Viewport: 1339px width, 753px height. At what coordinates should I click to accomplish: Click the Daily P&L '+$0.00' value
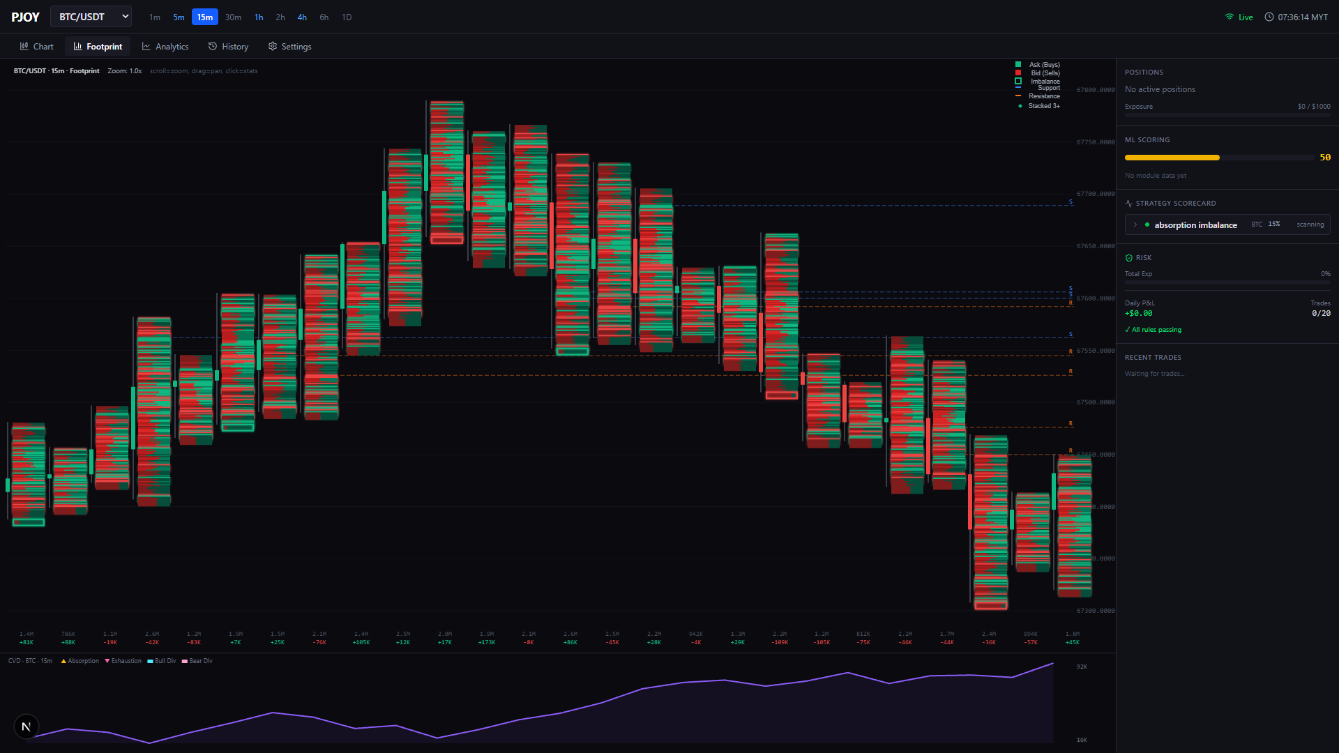point(1139,314)
